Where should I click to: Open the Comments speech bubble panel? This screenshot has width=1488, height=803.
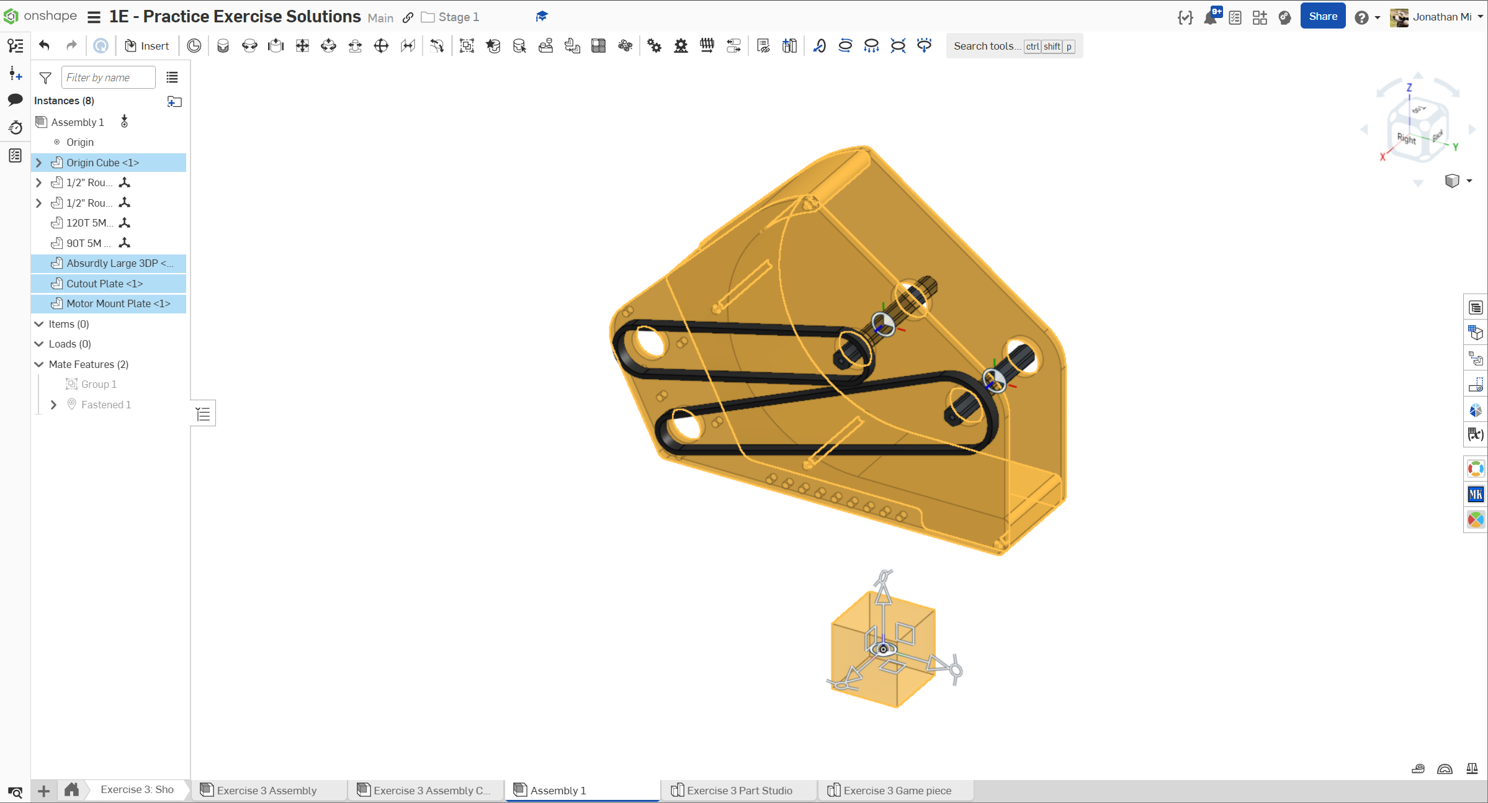[16, 100]
